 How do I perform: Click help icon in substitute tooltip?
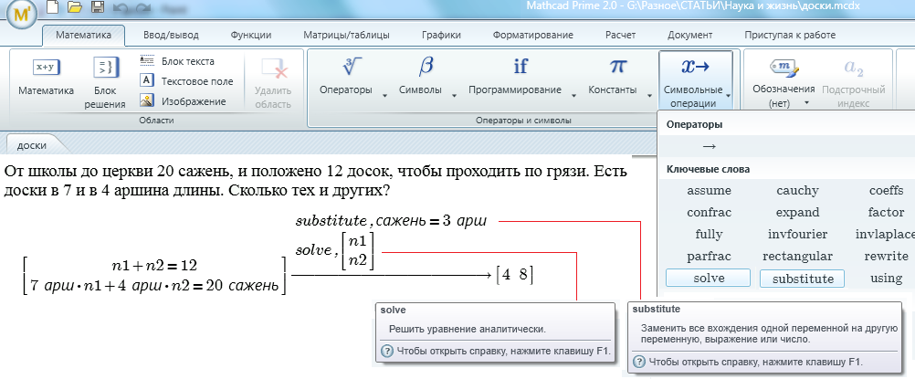click(639, 362)
